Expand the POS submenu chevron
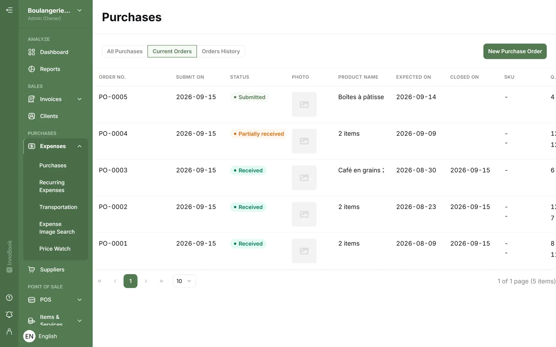Screen dimensions: 556x347 pyautogui.click(x=80, y=300)
